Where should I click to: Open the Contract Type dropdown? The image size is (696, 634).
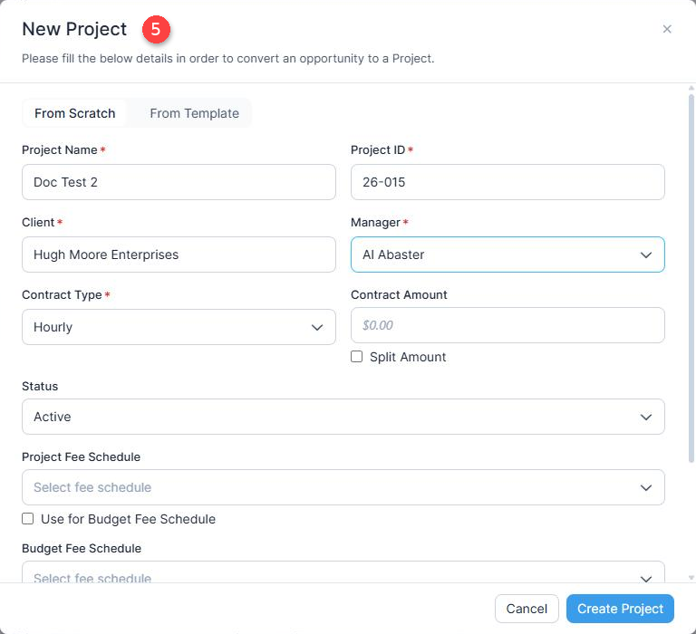[179, 328]
